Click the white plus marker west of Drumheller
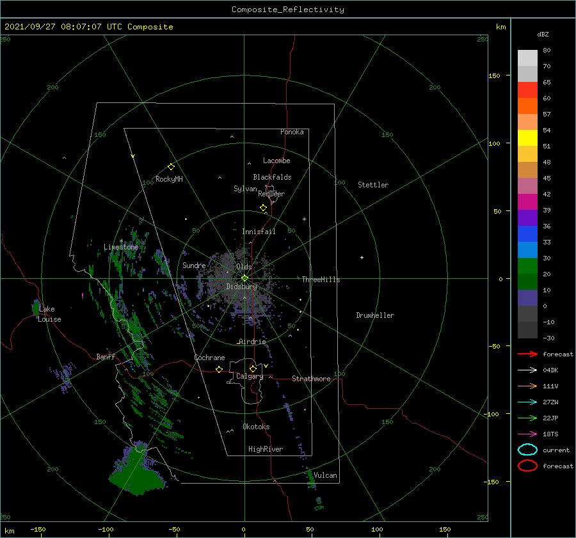 point(362,257)
